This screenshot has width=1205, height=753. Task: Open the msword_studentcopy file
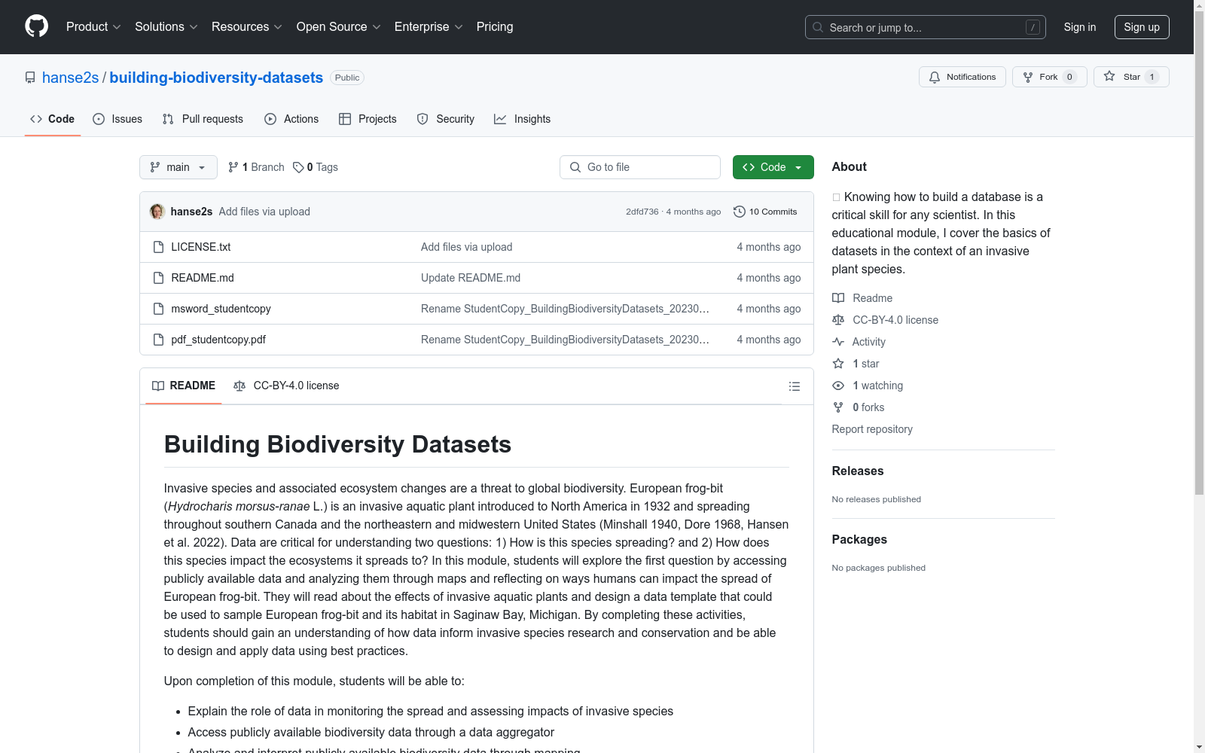tap(221, 309)
